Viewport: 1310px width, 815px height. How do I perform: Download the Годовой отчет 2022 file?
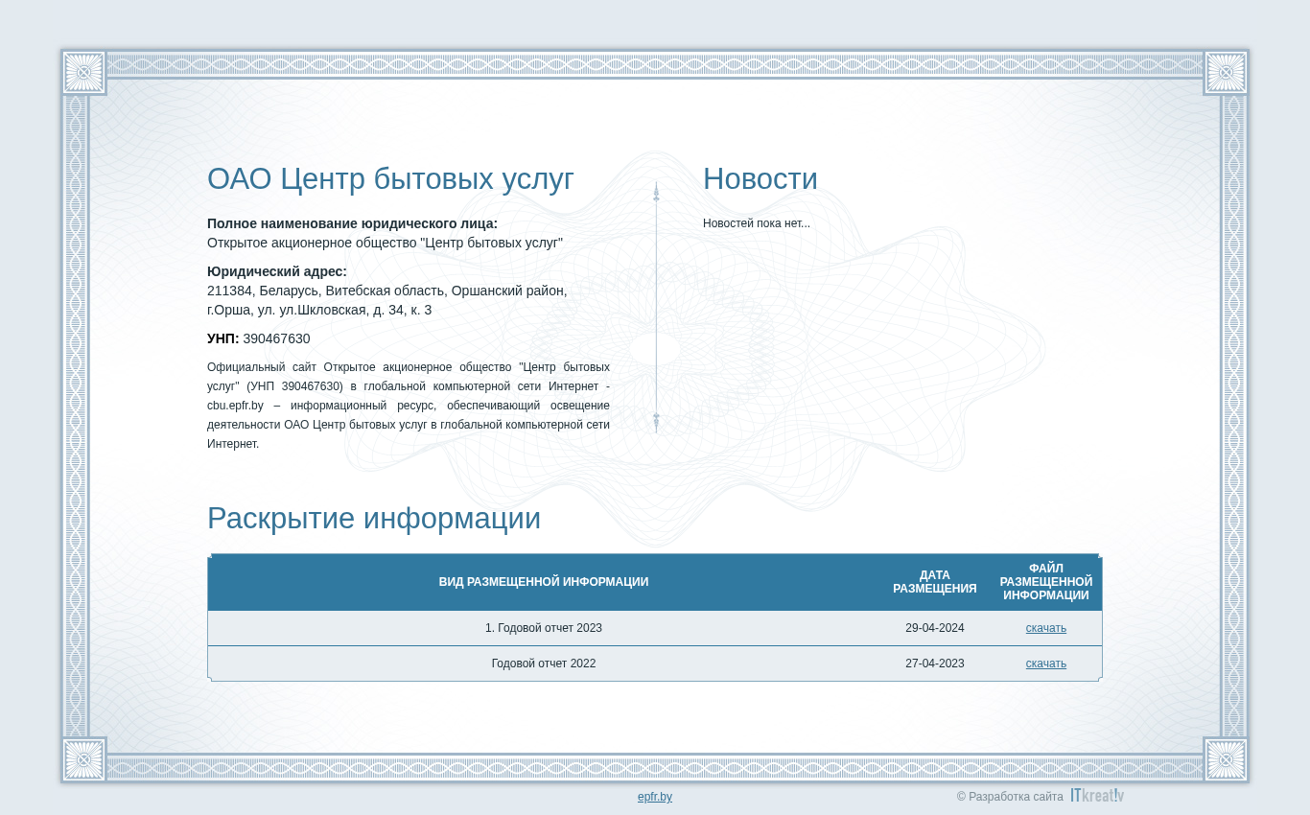[x=1045, y=664]
